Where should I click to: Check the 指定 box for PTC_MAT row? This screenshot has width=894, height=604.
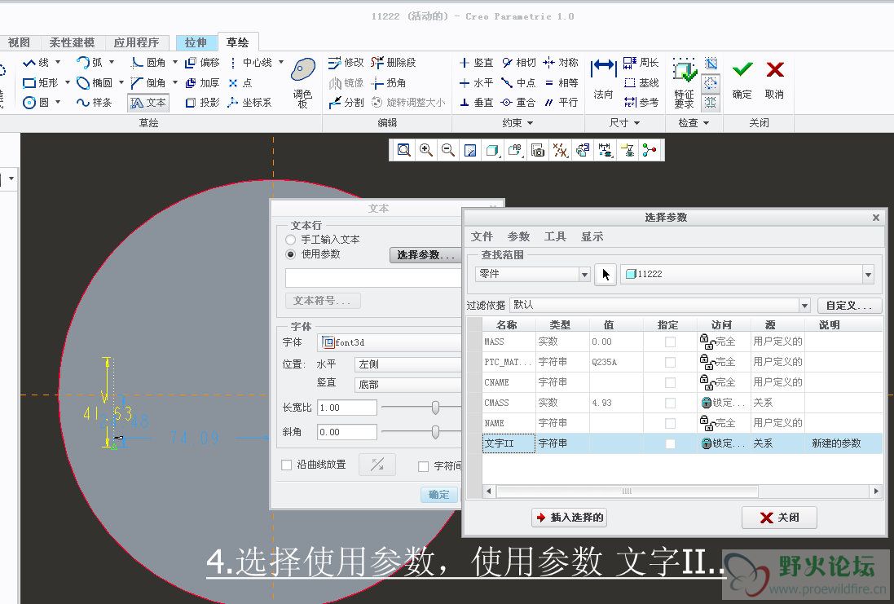671,362
